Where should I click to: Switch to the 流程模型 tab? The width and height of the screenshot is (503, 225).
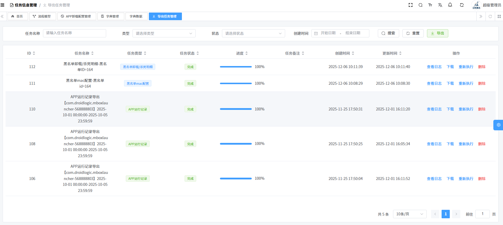click(42, 16)
